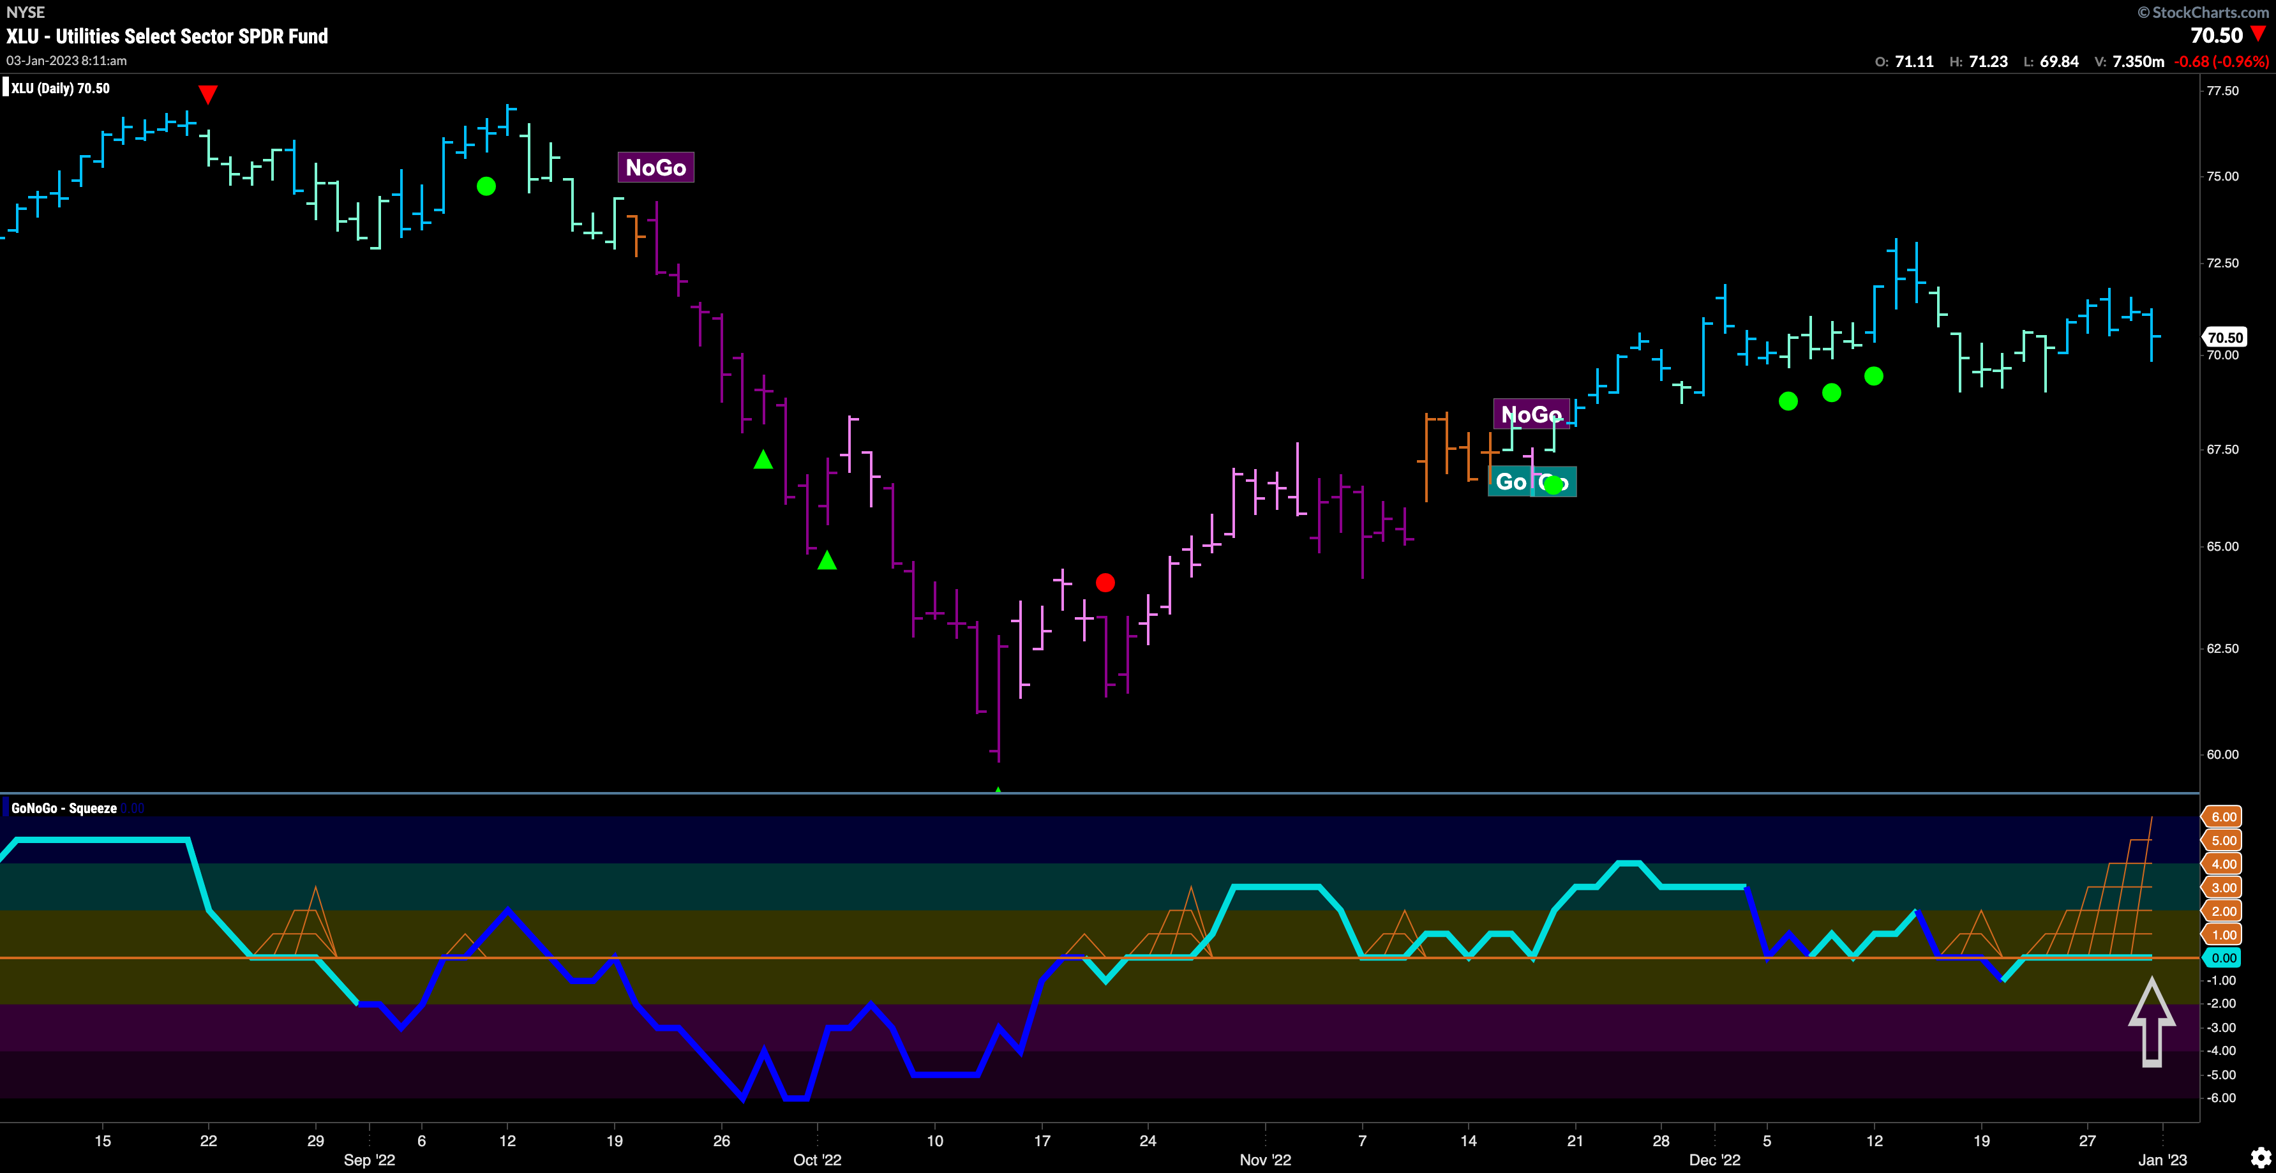Click the November NoGo label
Screen dimensions: 2276x1173
(1531, 414)
